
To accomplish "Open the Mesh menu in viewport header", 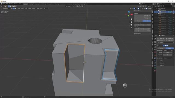I will click(30, 8).
